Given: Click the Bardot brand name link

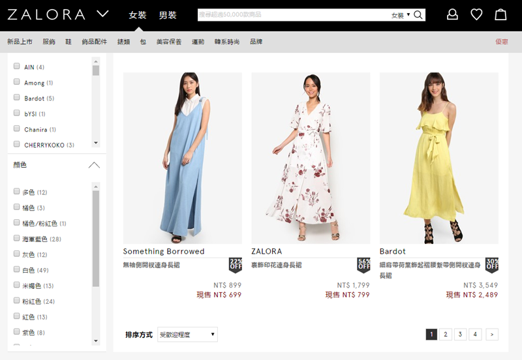Looking at the screenshot, I should pyautogui.click(x=393, y=252).
